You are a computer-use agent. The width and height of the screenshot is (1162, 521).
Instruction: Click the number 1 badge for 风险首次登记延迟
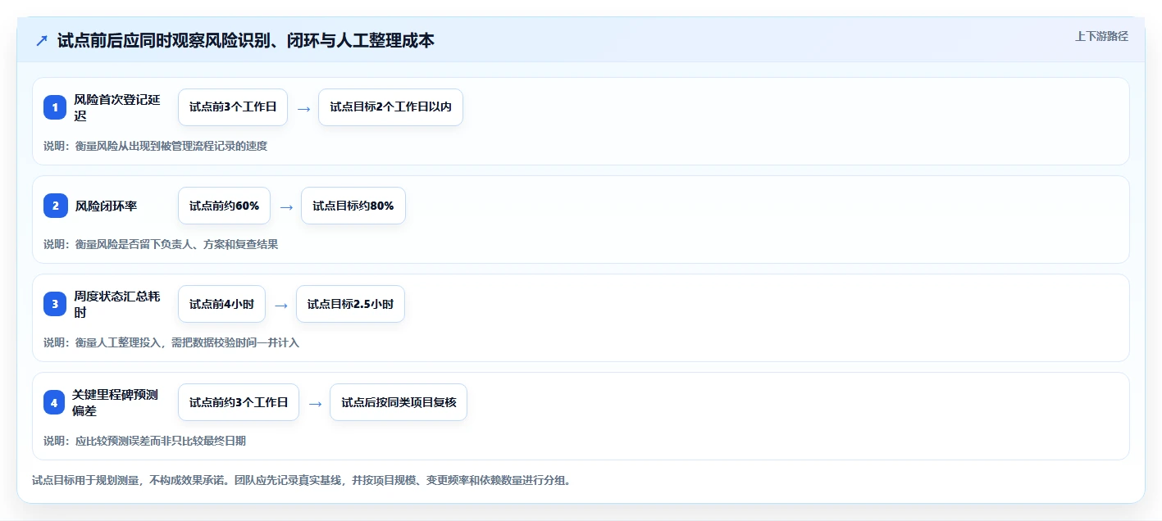55,107
